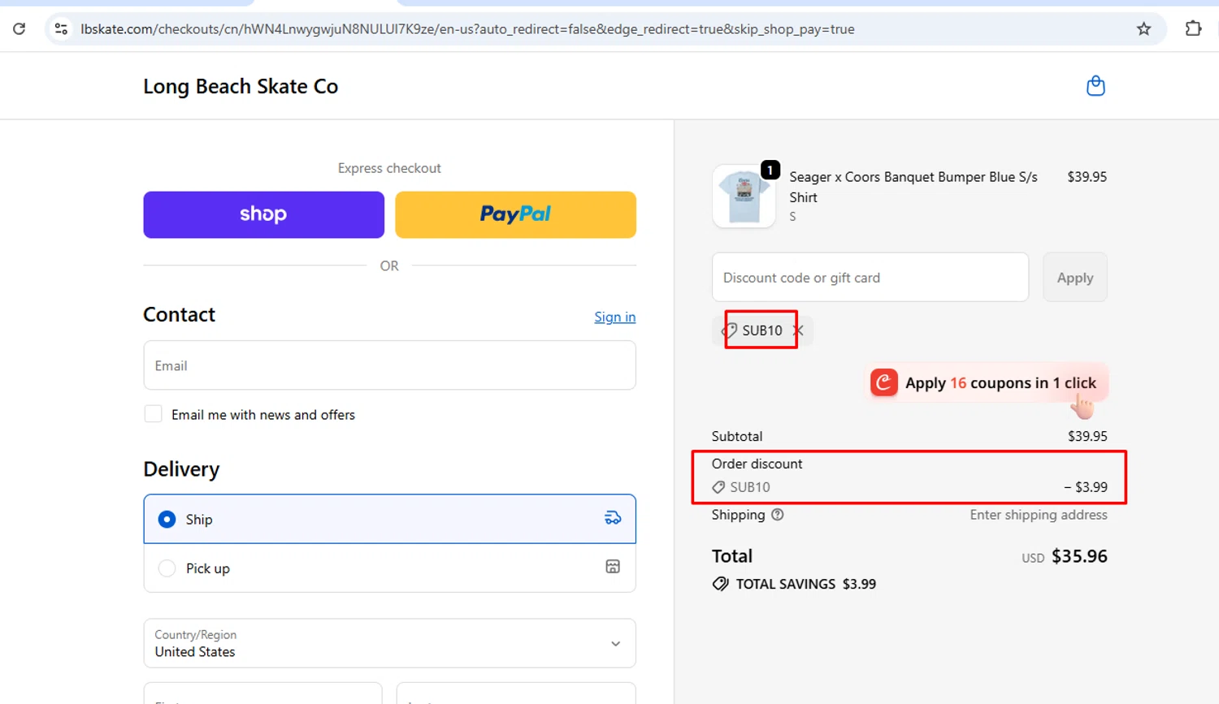The image size is (1219, 704).
Task: Pay with PayPal express checkout button
Action: tap(515, 214)
